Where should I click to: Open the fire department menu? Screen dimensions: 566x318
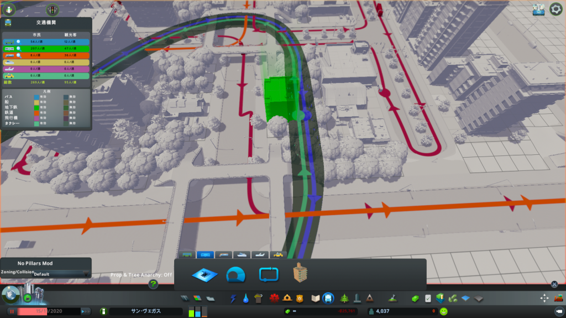[287, 299]
